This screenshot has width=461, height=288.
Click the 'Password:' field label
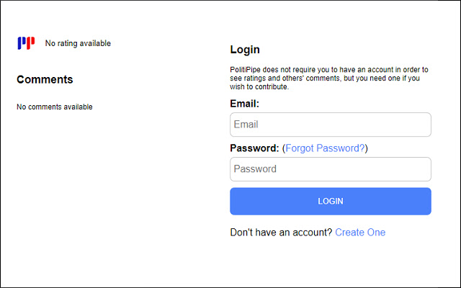pyautogui.click(x=254, y=148)
